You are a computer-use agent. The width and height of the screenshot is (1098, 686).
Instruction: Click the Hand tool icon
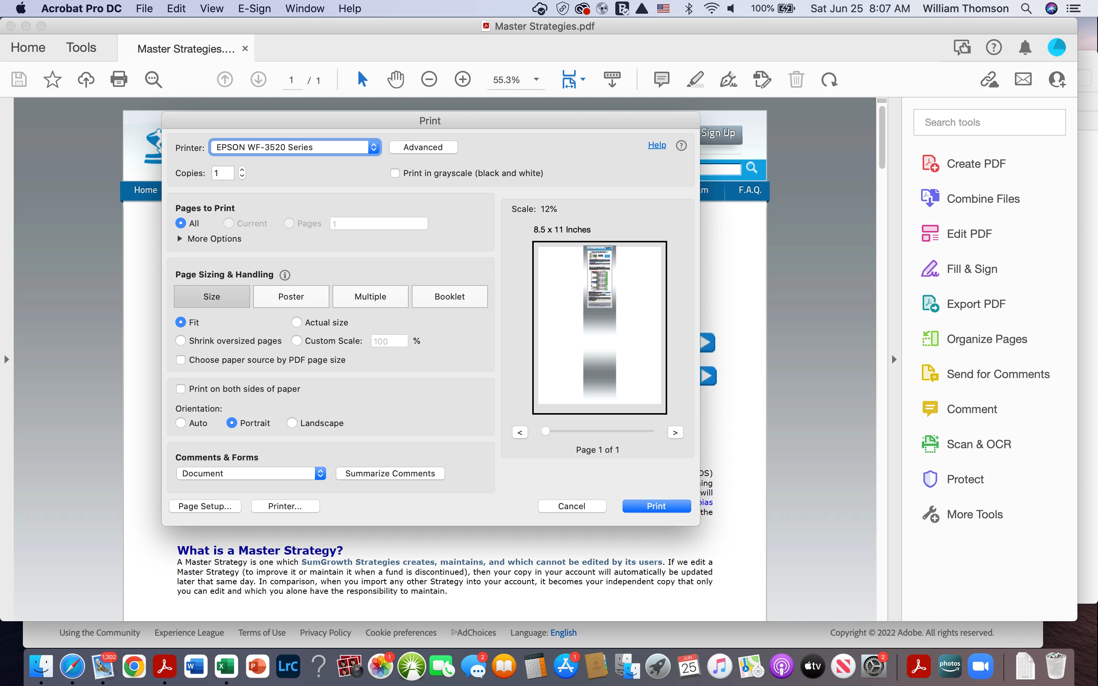[396, 80]
